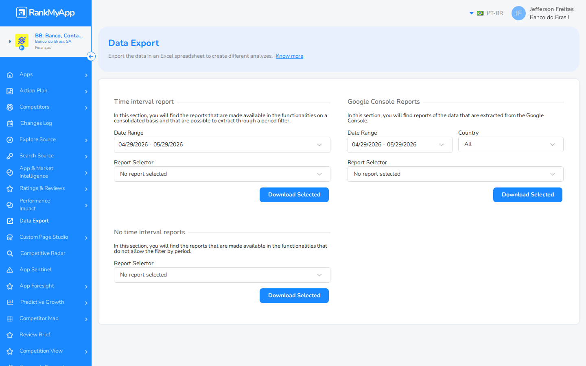Image resolution: width=586 pixels, height=366 pixels.
Task: Click the Changes Log calendar icon
Action: pos(10,124)
